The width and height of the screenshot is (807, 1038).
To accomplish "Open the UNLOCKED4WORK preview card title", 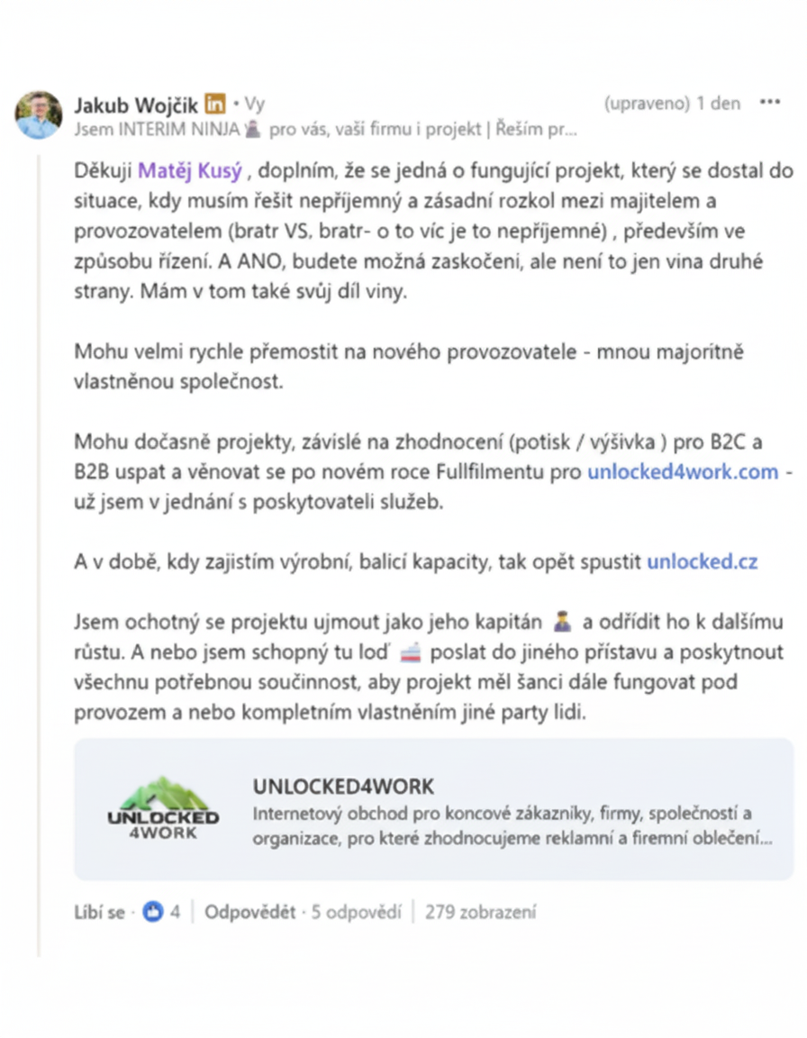I will click(343, 786).
